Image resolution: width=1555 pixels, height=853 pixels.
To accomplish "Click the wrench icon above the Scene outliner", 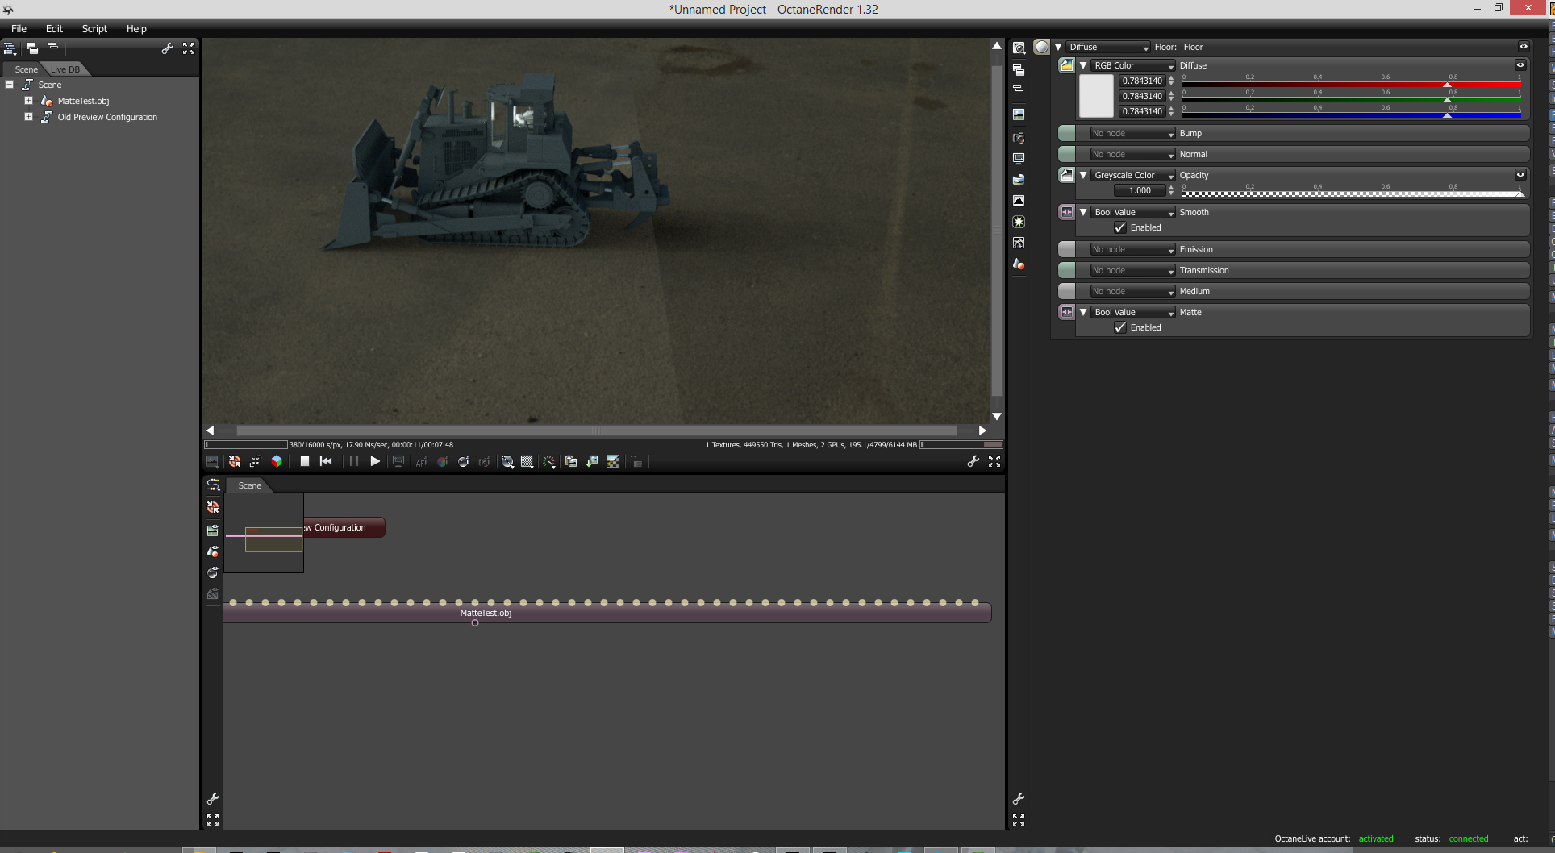I will (x=168, y=48).
